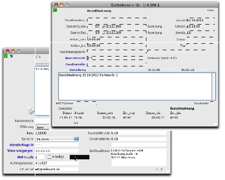Click the Mahnstufe field showing 2
The height and width of the screenshot is (180, 225).
pos(40,157)
